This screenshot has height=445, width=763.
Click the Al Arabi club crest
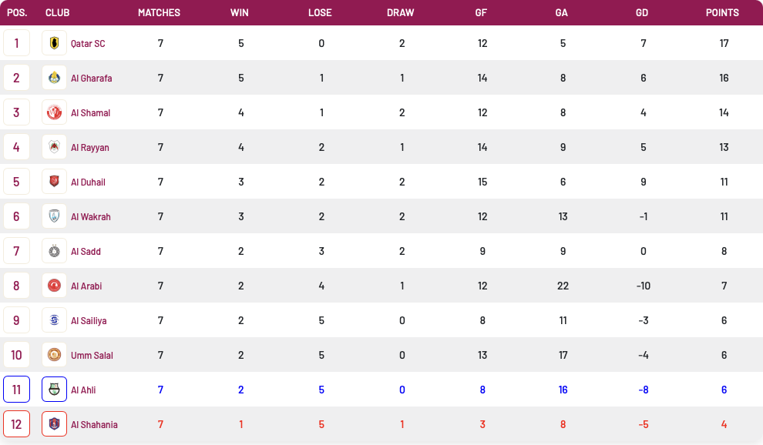point(54,286)
